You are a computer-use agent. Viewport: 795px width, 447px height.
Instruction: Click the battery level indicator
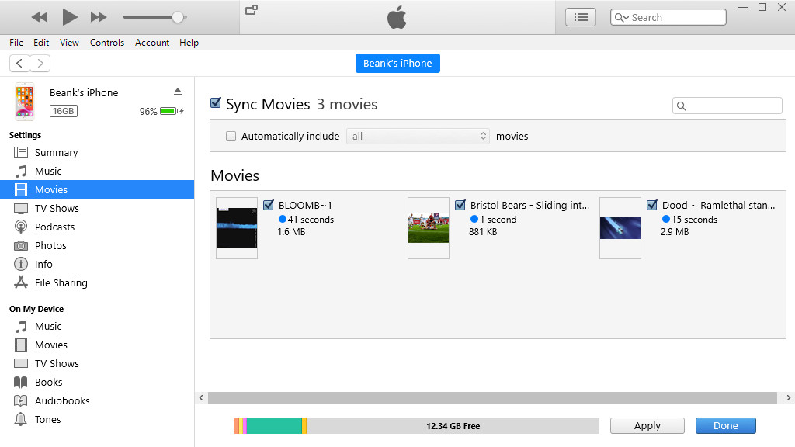tap(168, 111)
